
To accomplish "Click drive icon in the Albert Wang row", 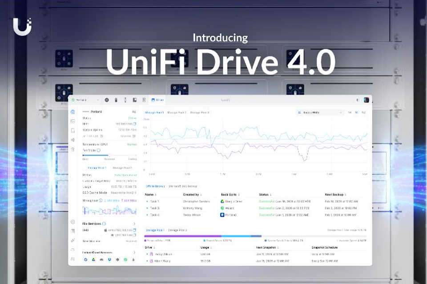I will (x=151, y=261).
